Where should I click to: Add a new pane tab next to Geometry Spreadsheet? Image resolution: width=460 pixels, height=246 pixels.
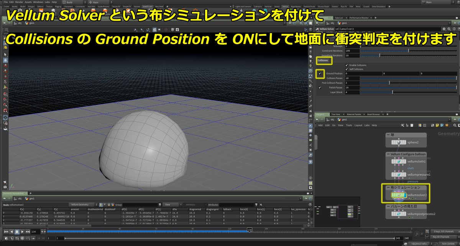point(30,194)
